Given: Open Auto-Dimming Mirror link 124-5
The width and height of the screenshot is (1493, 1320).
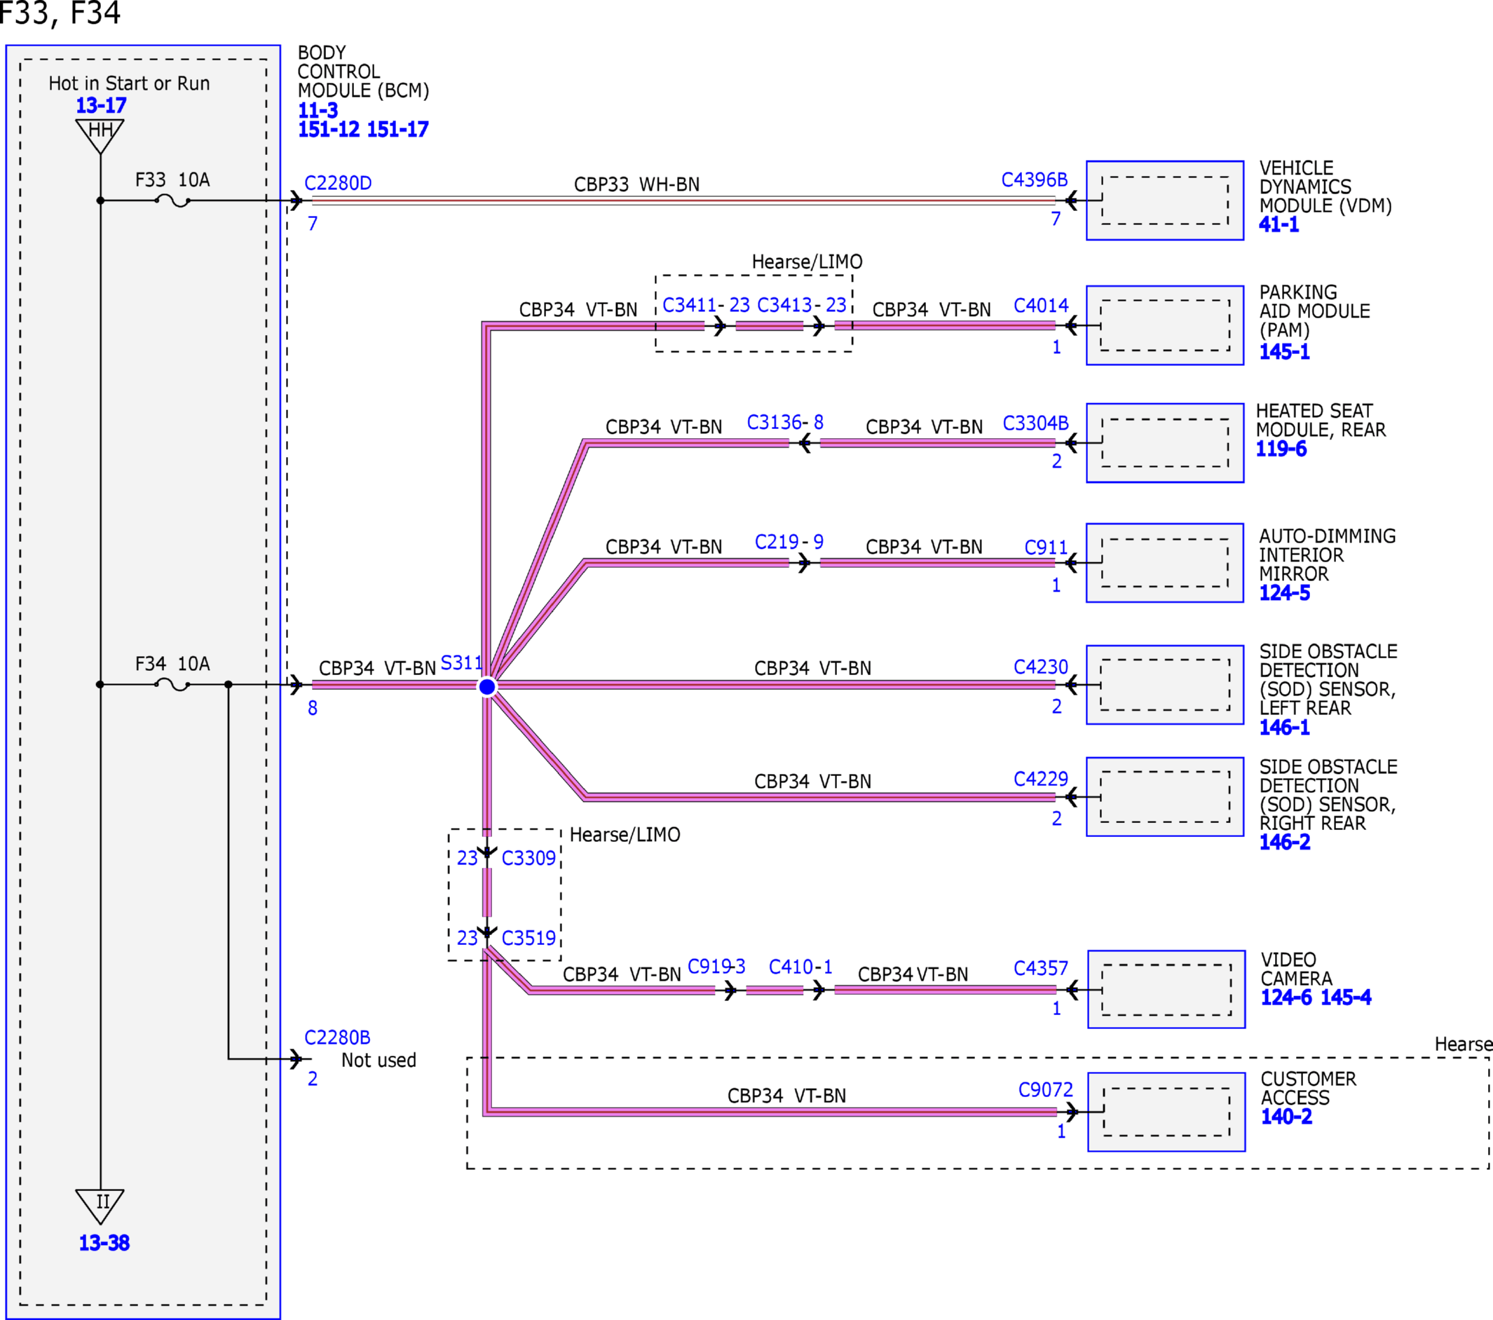Looking at the screenshot, I should (1284, 592).
